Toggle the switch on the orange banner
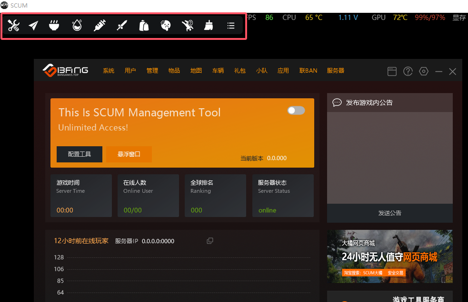This screenshot has height=302, width=468. (x=296, y=111)
